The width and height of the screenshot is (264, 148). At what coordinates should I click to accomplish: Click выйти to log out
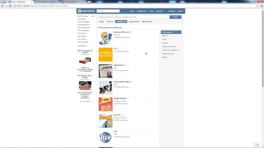(x=180, y=11)
